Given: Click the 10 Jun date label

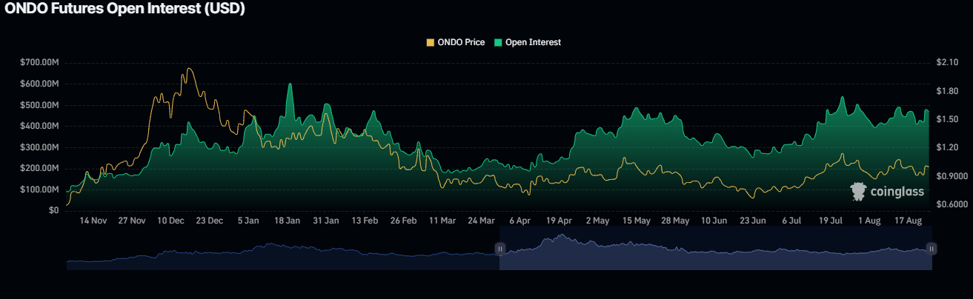Looking at the screenshot, I should [x=714, y=221].
